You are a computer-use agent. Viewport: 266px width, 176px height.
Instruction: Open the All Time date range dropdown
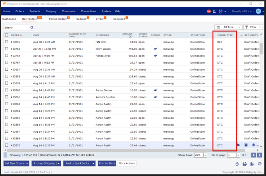[228, 27]
